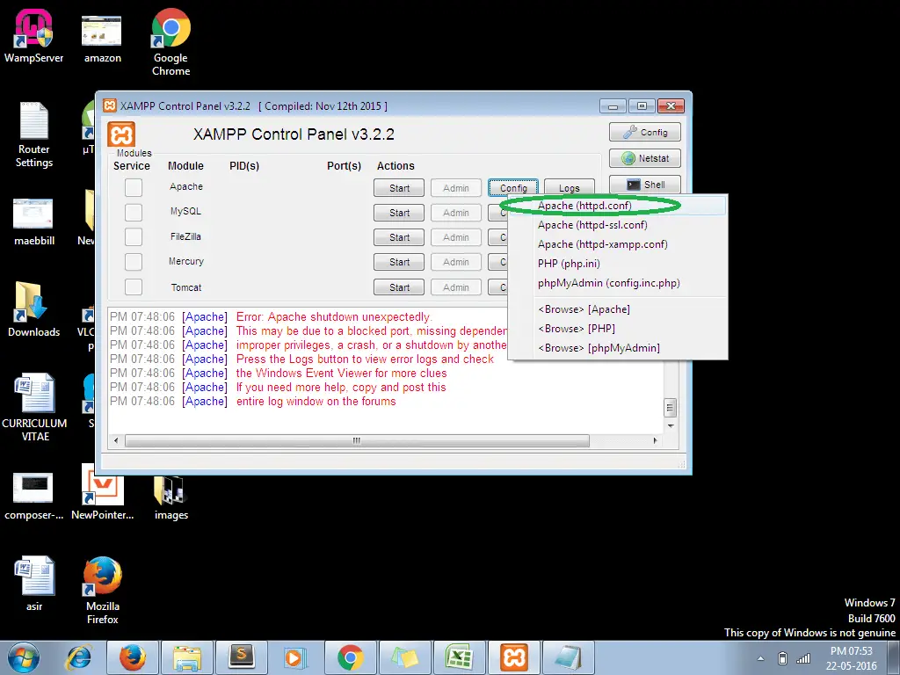Click the XAMPP icon in the taskbar
The image size is (900, 675).
pyautogui.click(x=513, y=657)
